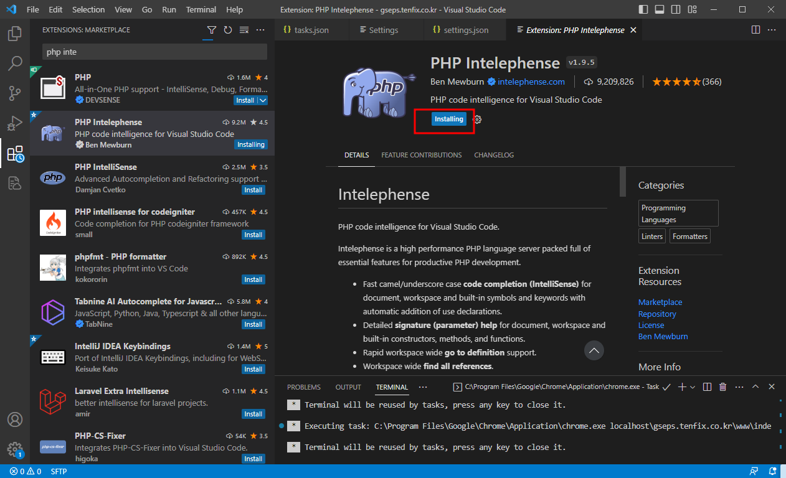Refresh the extensions marketplace list
This screenshot has width=786, height=478.
228,30
